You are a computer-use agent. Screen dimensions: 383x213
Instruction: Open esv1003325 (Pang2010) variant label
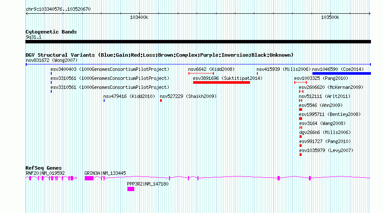point(321,78)
